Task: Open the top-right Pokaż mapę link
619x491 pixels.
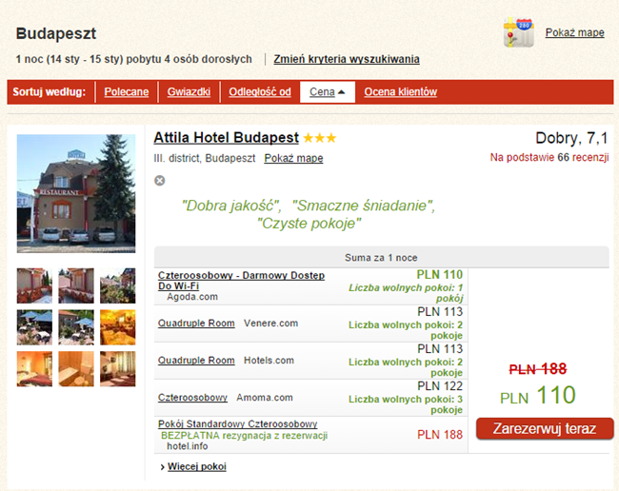Action: (x=574, y=32)
